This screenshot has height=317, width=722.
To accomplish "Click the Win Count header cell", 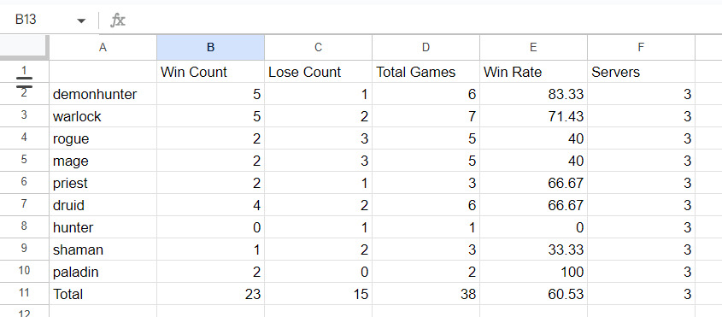I will tap(210, 72).
